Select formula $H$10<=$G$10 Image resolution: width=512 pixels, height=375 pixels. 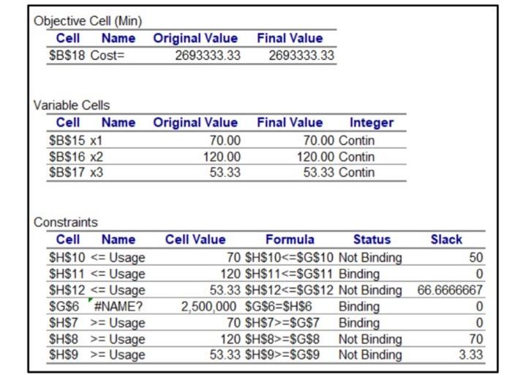coord(290,257)
